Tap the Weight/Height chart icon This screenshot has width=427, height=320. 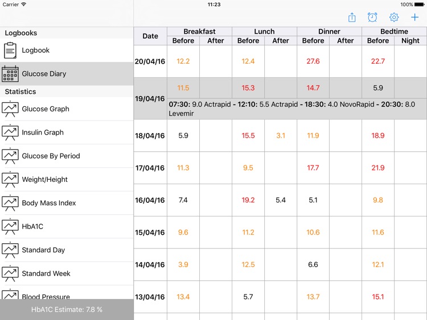click(10, 180)
